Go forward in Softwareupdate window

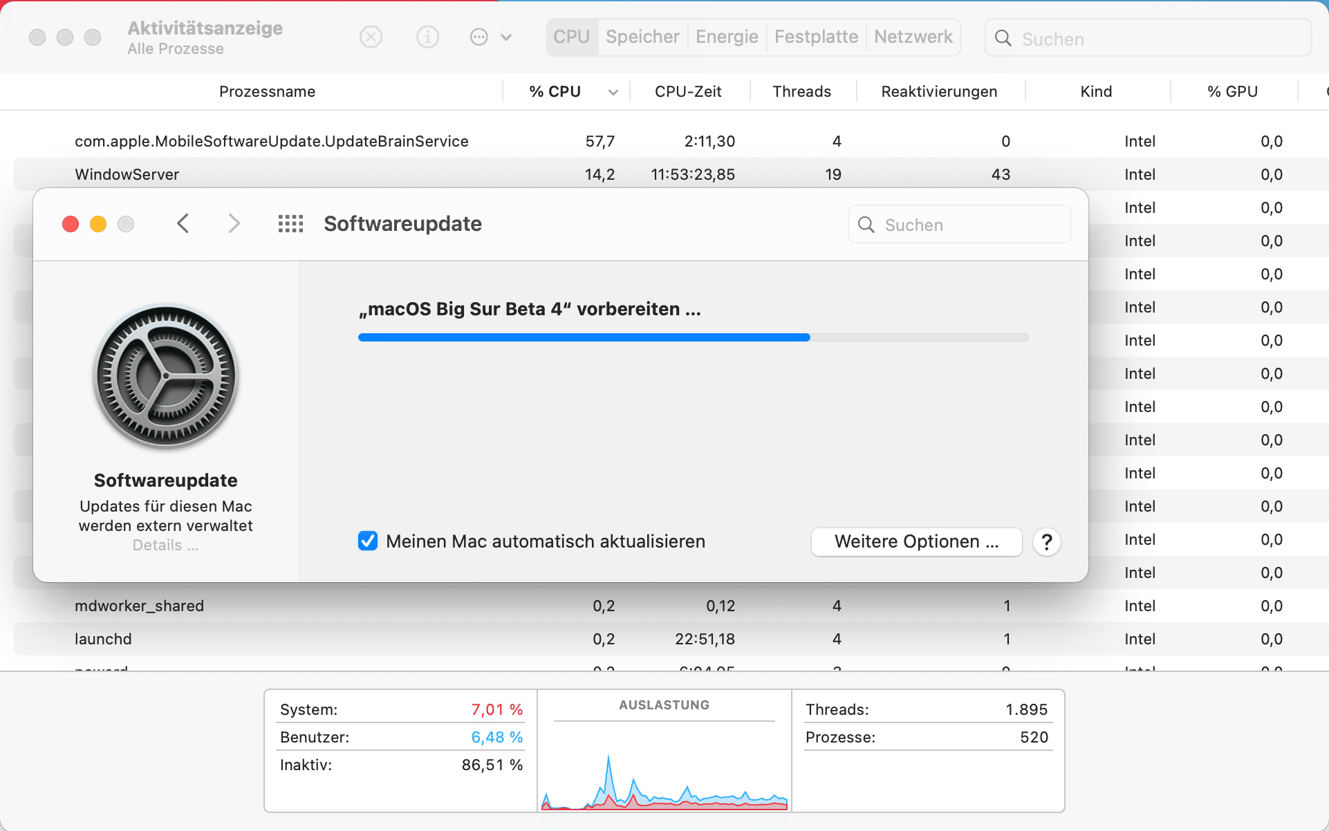(x=234, y=224)
